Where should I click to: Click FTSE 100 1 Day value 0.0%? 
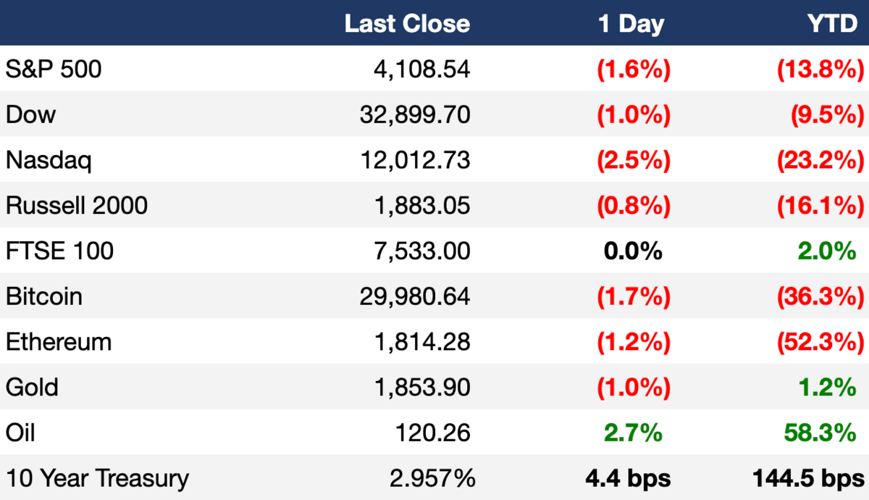point(633,251)
